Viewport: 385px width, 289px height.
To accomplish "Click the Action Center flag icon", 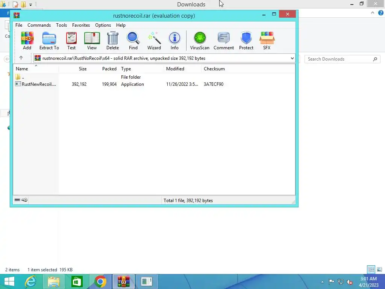I will pos(331,282).
